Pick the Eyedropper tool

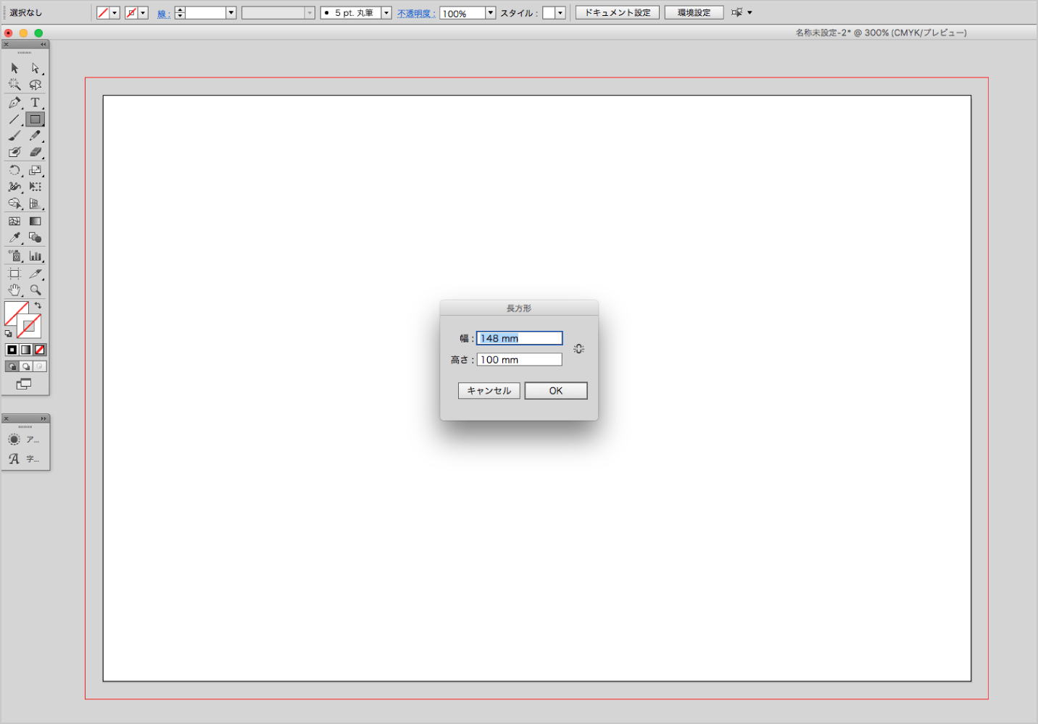coord(14,237)
